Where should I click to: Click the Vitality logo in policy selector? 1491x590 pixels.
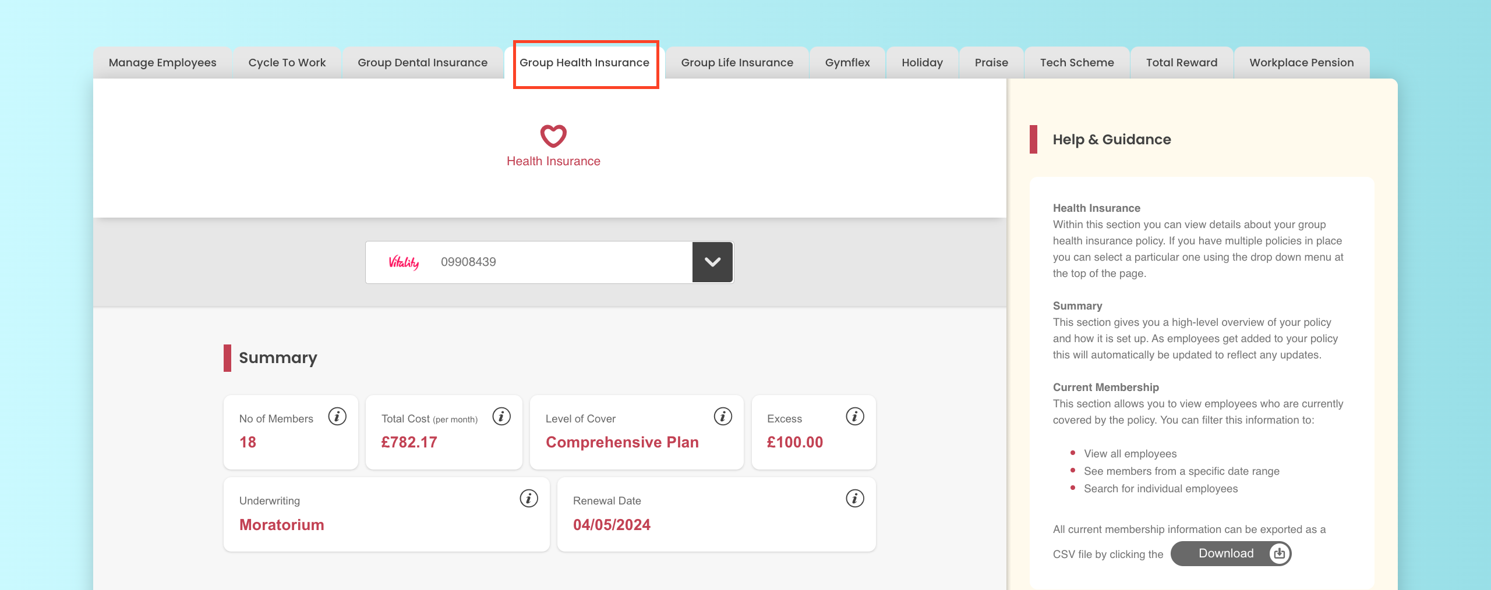click(x=404, y=262)
